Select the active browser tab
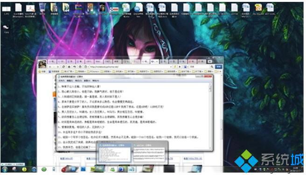Image resolution: width=306 pixels, height=175 pixels. [154, 61]
